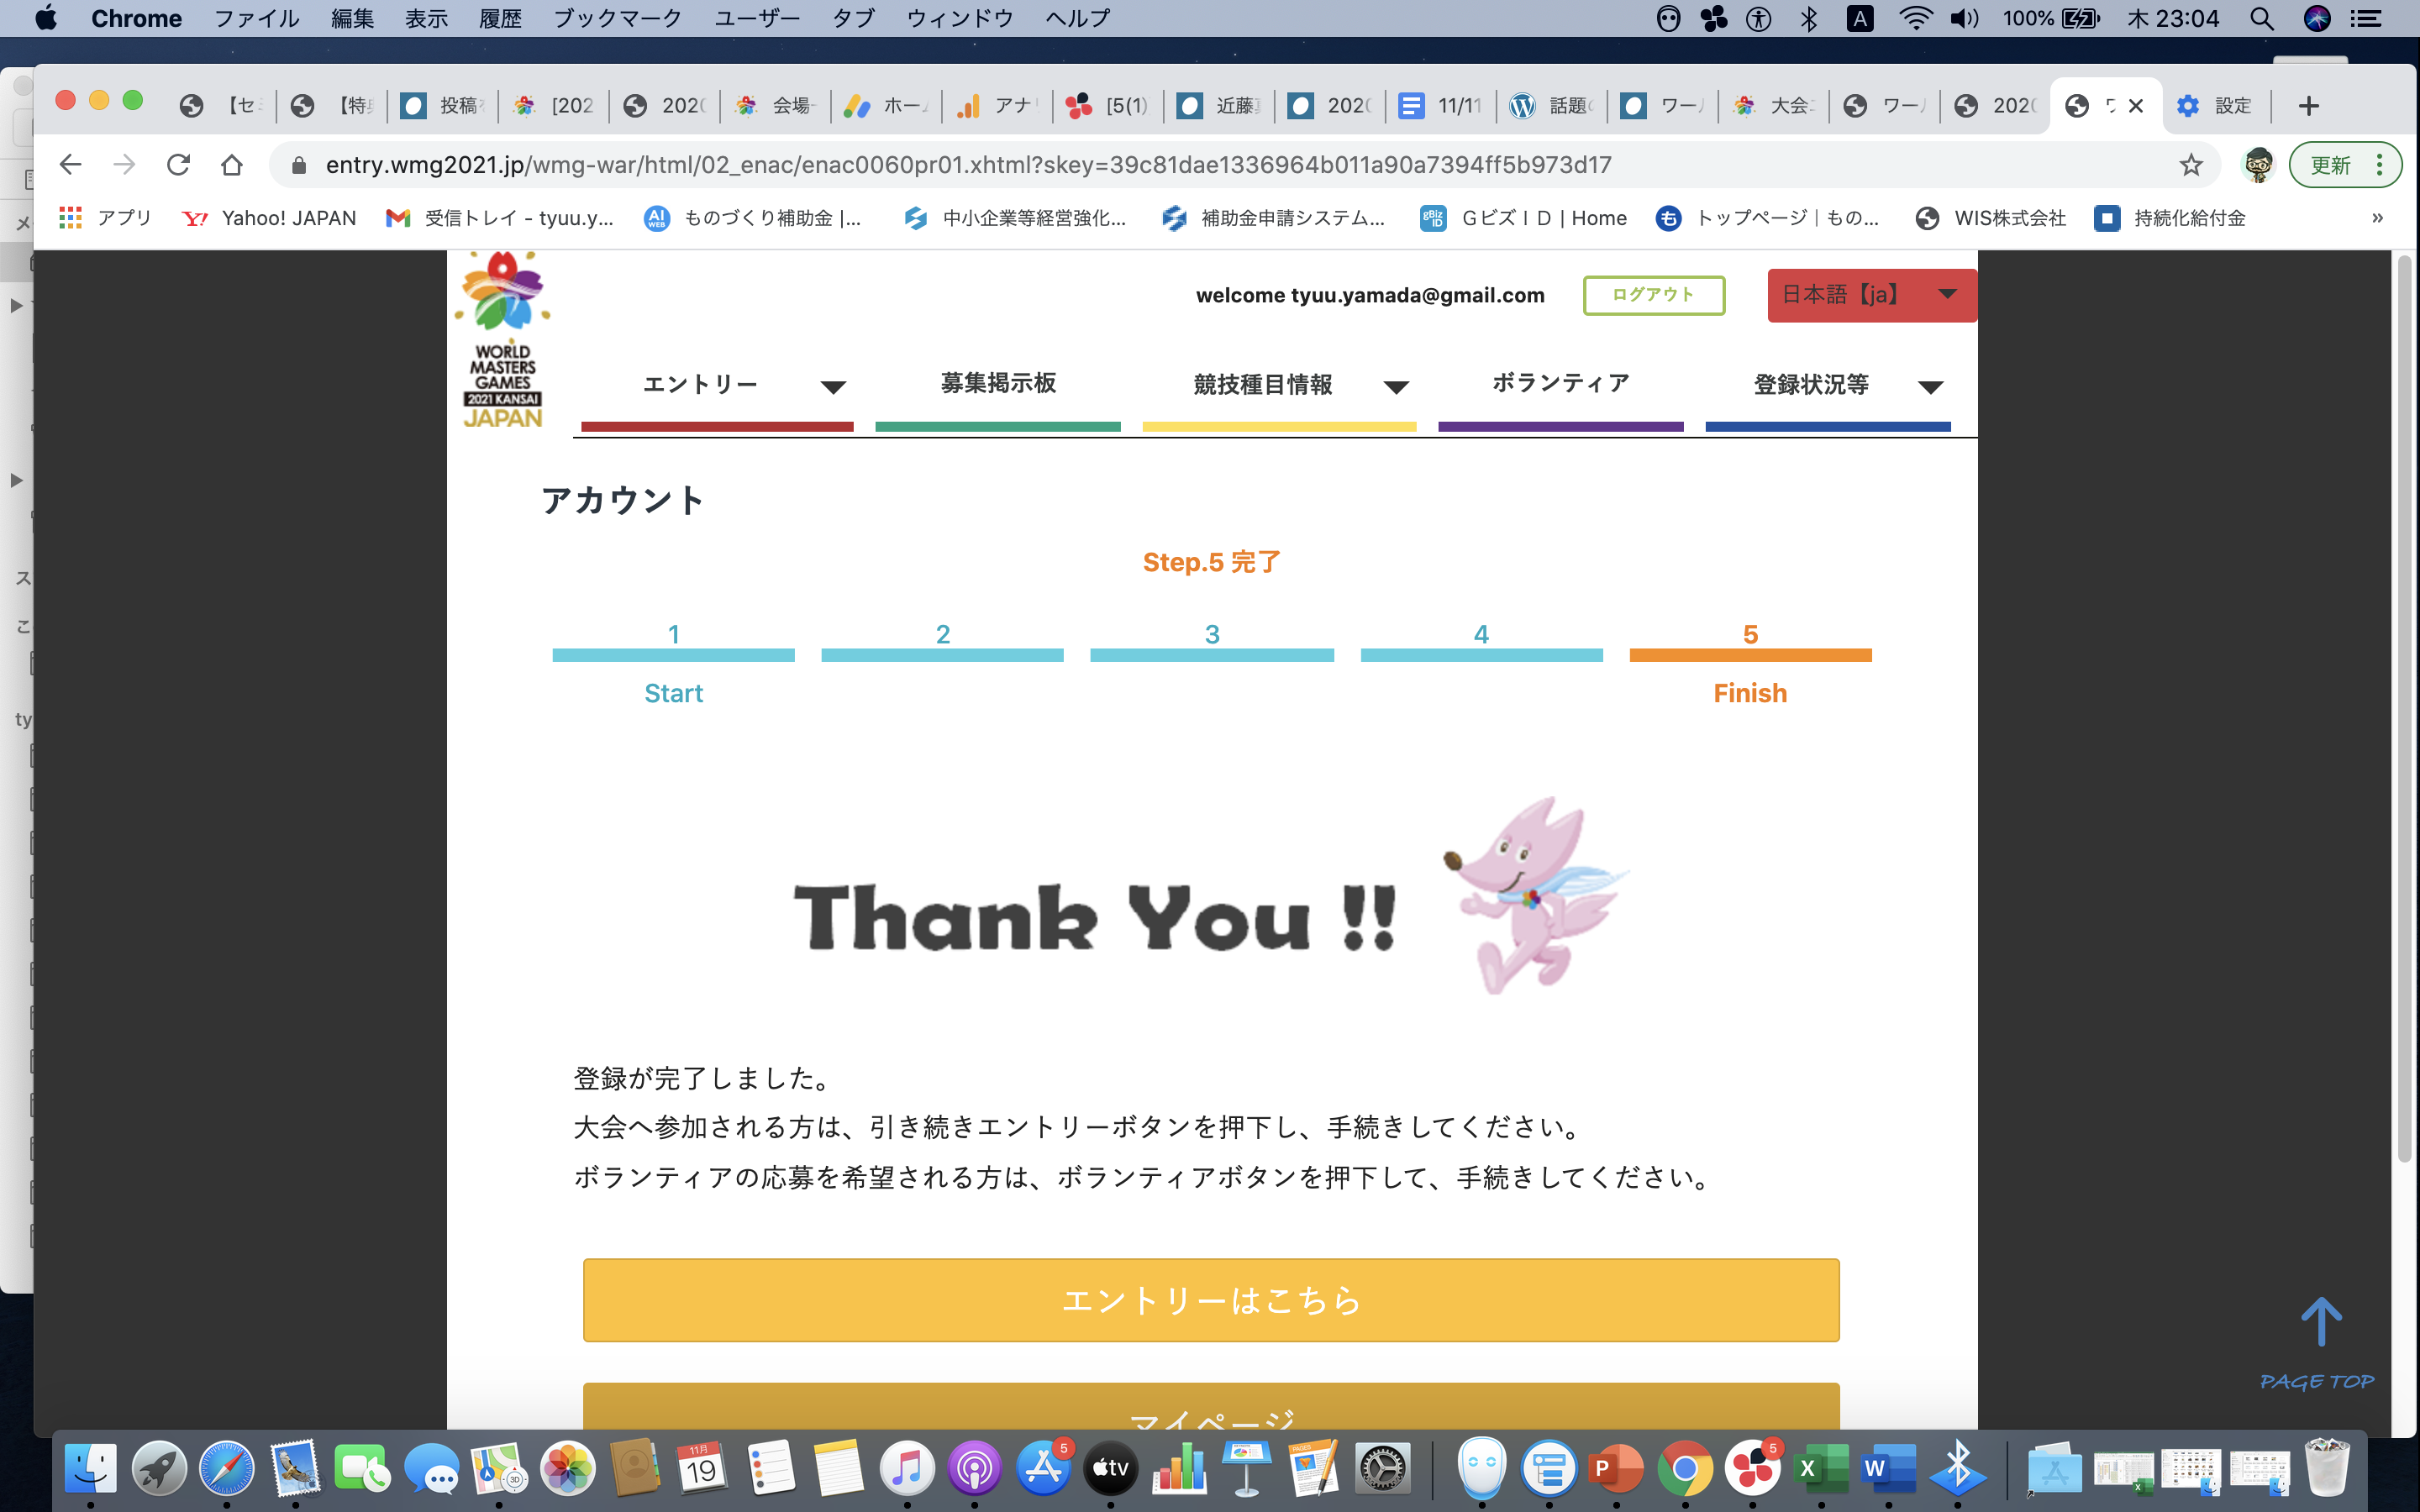The image size is (2420, 1512).
Task: Open ボランティア navigation item
Action: [x=1561, y=384]
